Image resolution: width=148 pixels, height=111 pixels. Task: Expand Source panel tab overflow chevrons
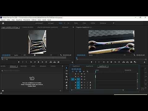[73, 27]
